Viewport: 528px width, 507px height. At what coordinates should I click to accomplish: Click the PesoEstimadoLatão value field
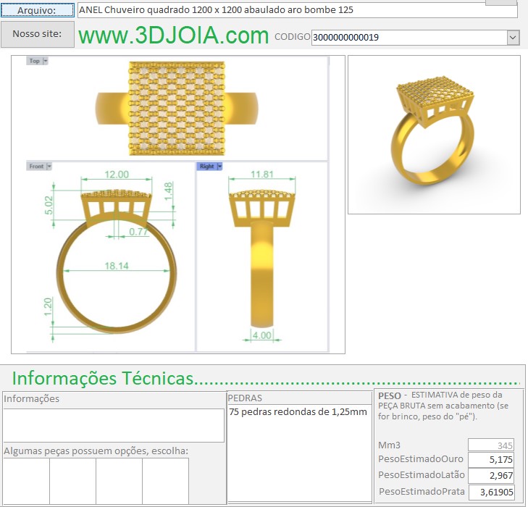[x=491, y=476]
